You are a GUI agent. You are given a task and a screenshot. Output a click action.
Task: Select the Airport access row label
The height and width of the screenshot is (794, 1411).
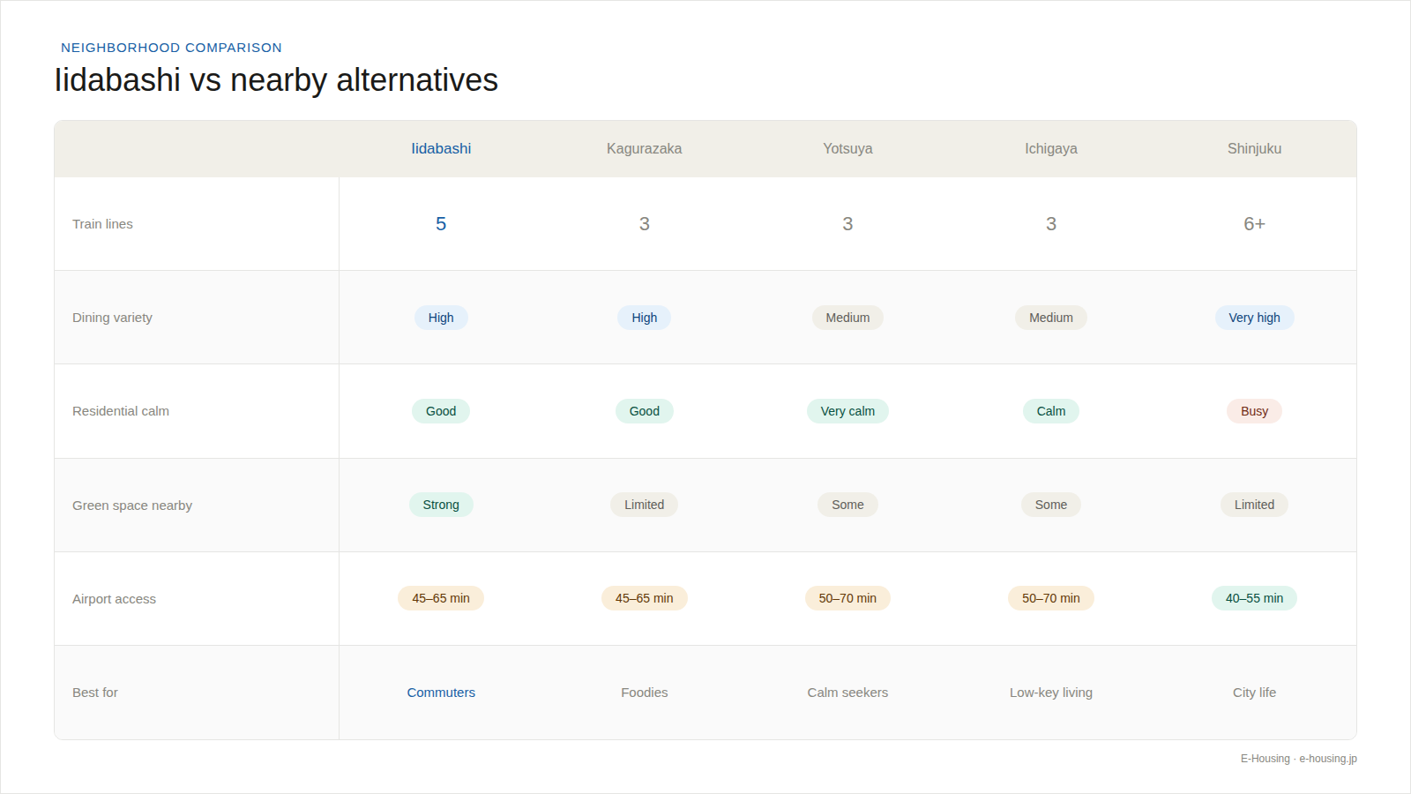(x=114, y=599)
